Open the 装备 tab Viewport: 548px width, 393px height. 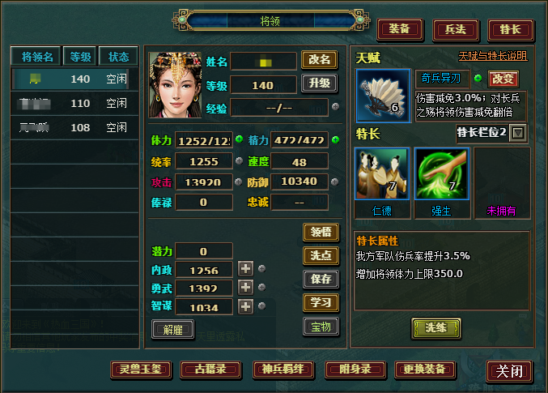coord(400,29)
